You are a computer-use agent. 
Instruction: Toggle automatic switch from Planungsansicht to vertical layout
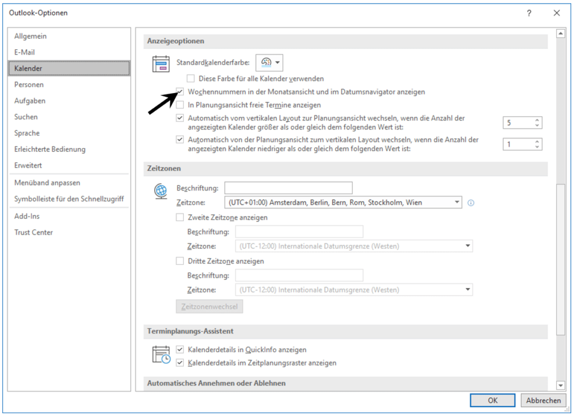[x=180, y=140]
